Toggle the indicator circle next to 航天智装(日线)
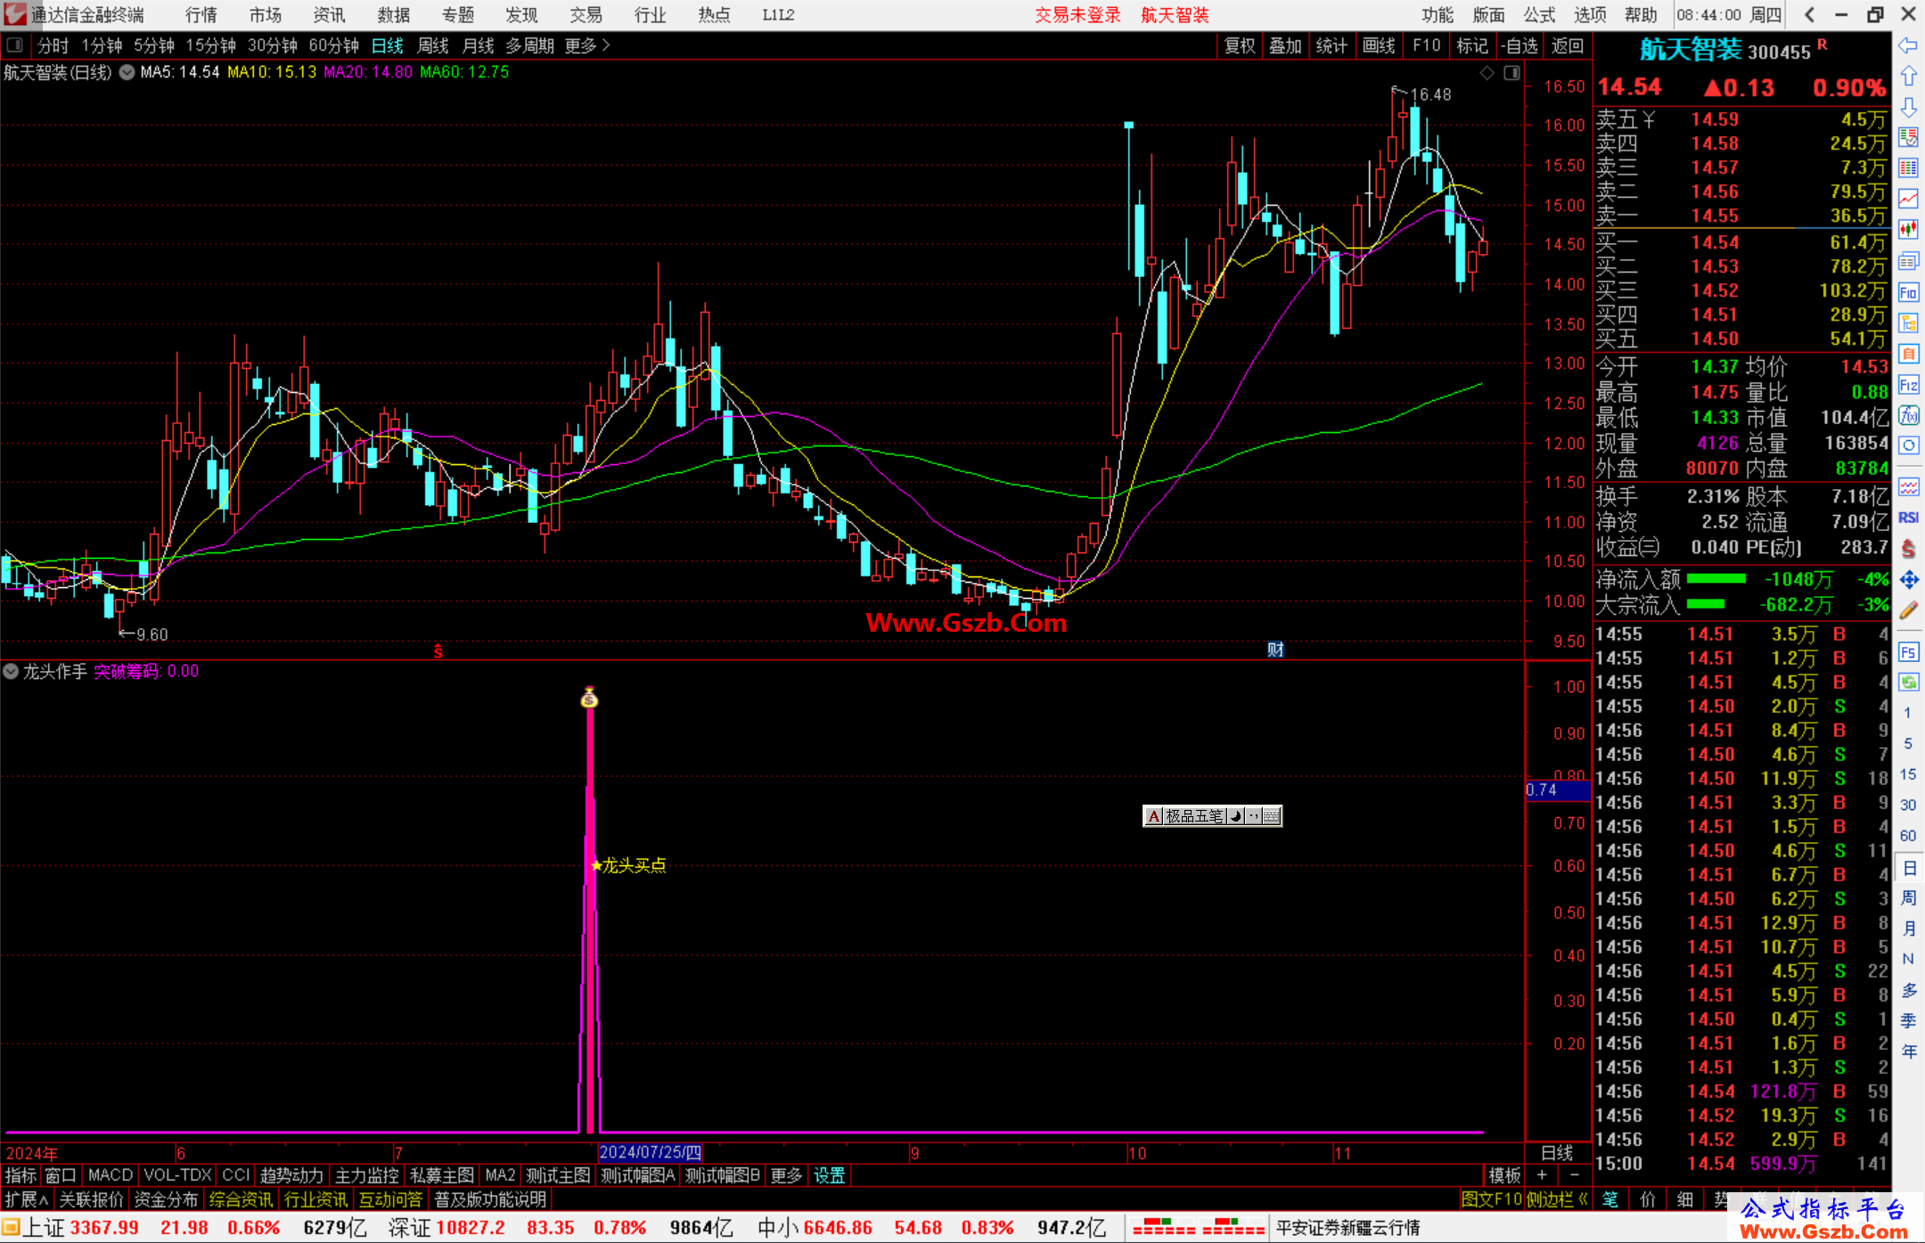The image size is (1925, 1243). click(127, 72)
